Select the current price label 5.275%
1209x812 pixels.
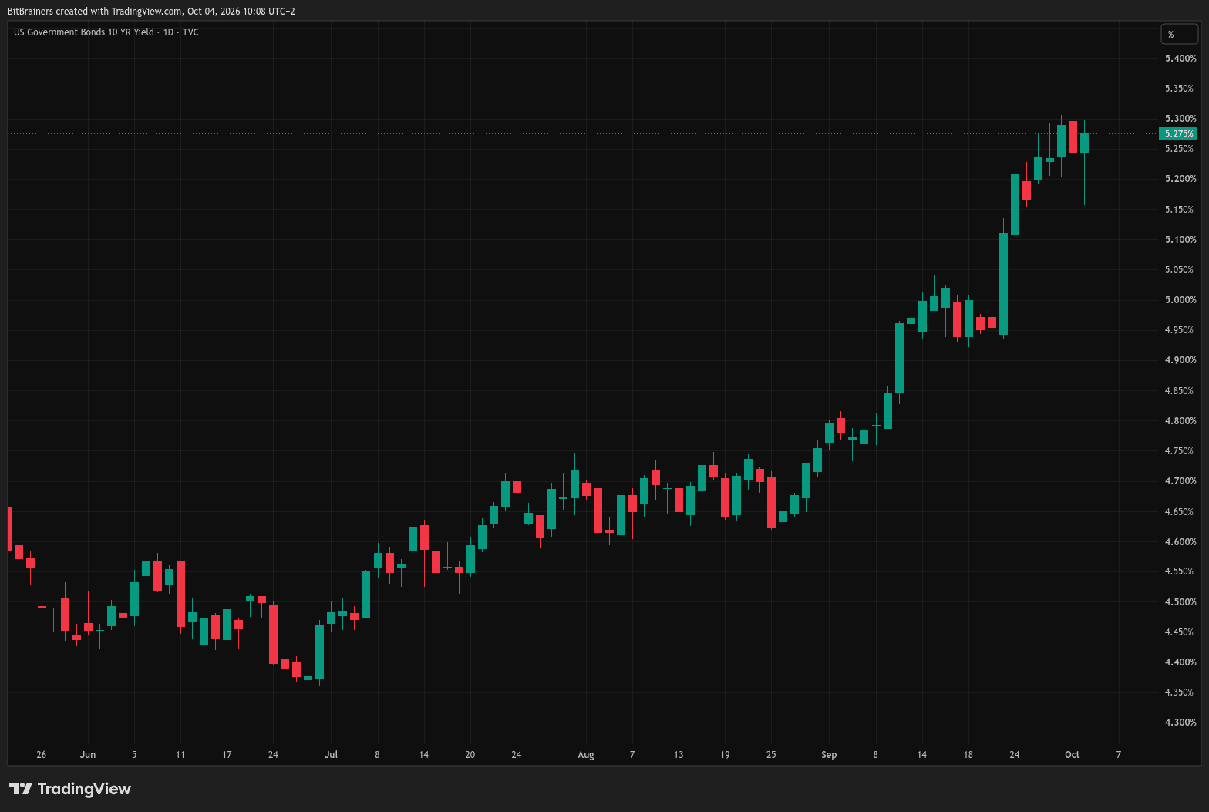click(1178, 134)
